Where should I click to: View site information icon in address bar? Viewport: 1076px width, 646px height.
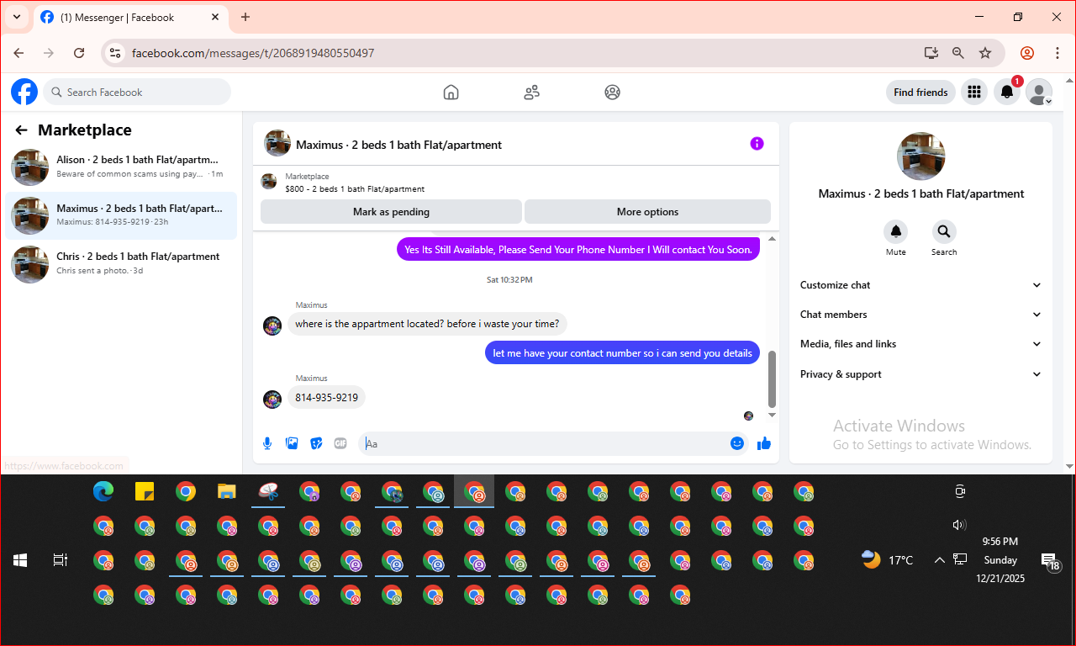click(x=116, y=53)
